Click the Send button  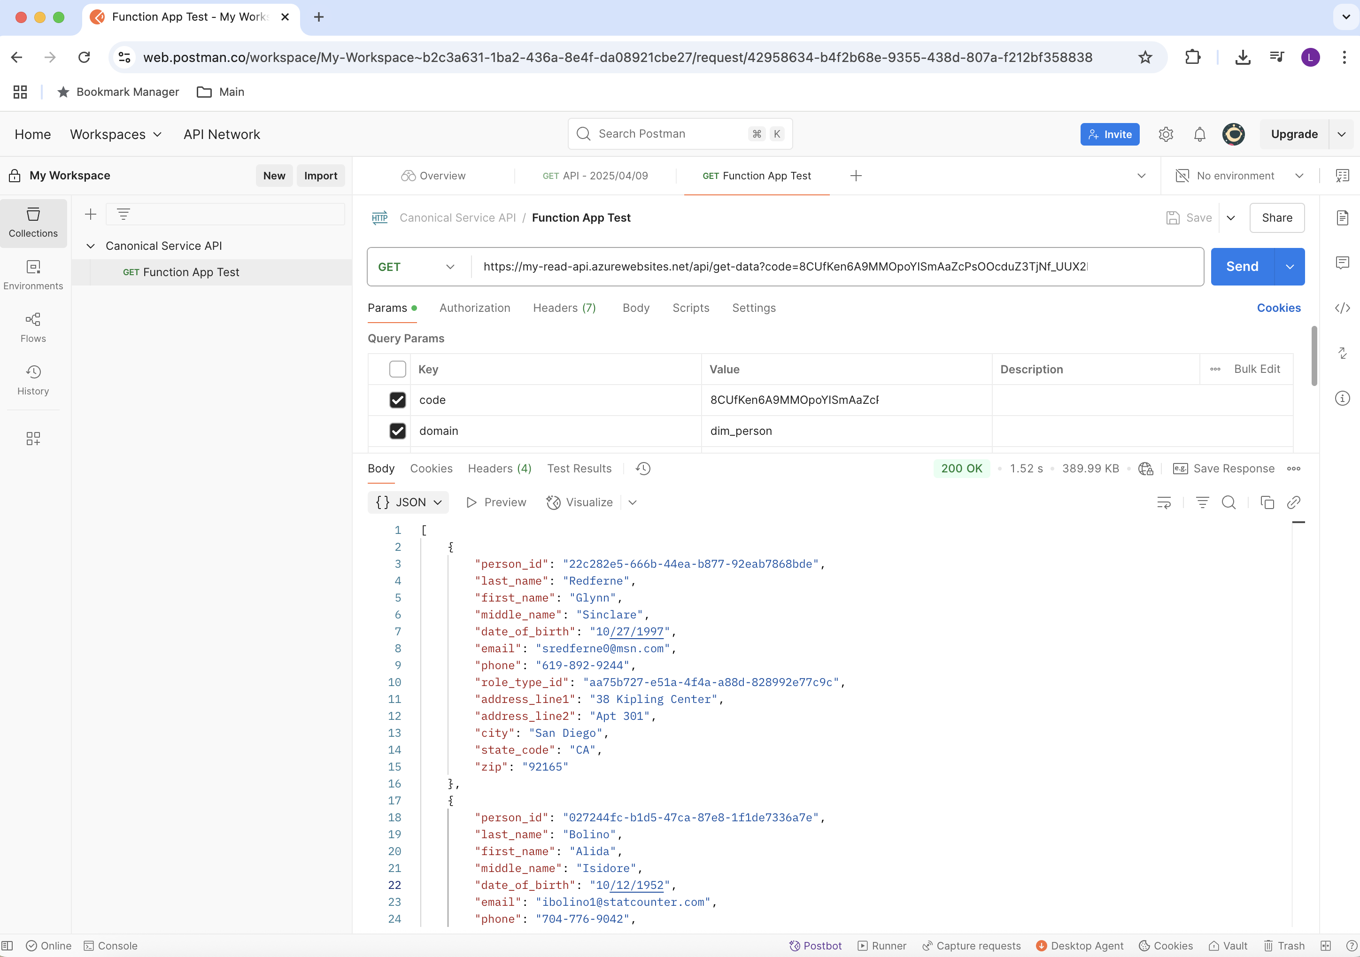(x=1242, y=267)
